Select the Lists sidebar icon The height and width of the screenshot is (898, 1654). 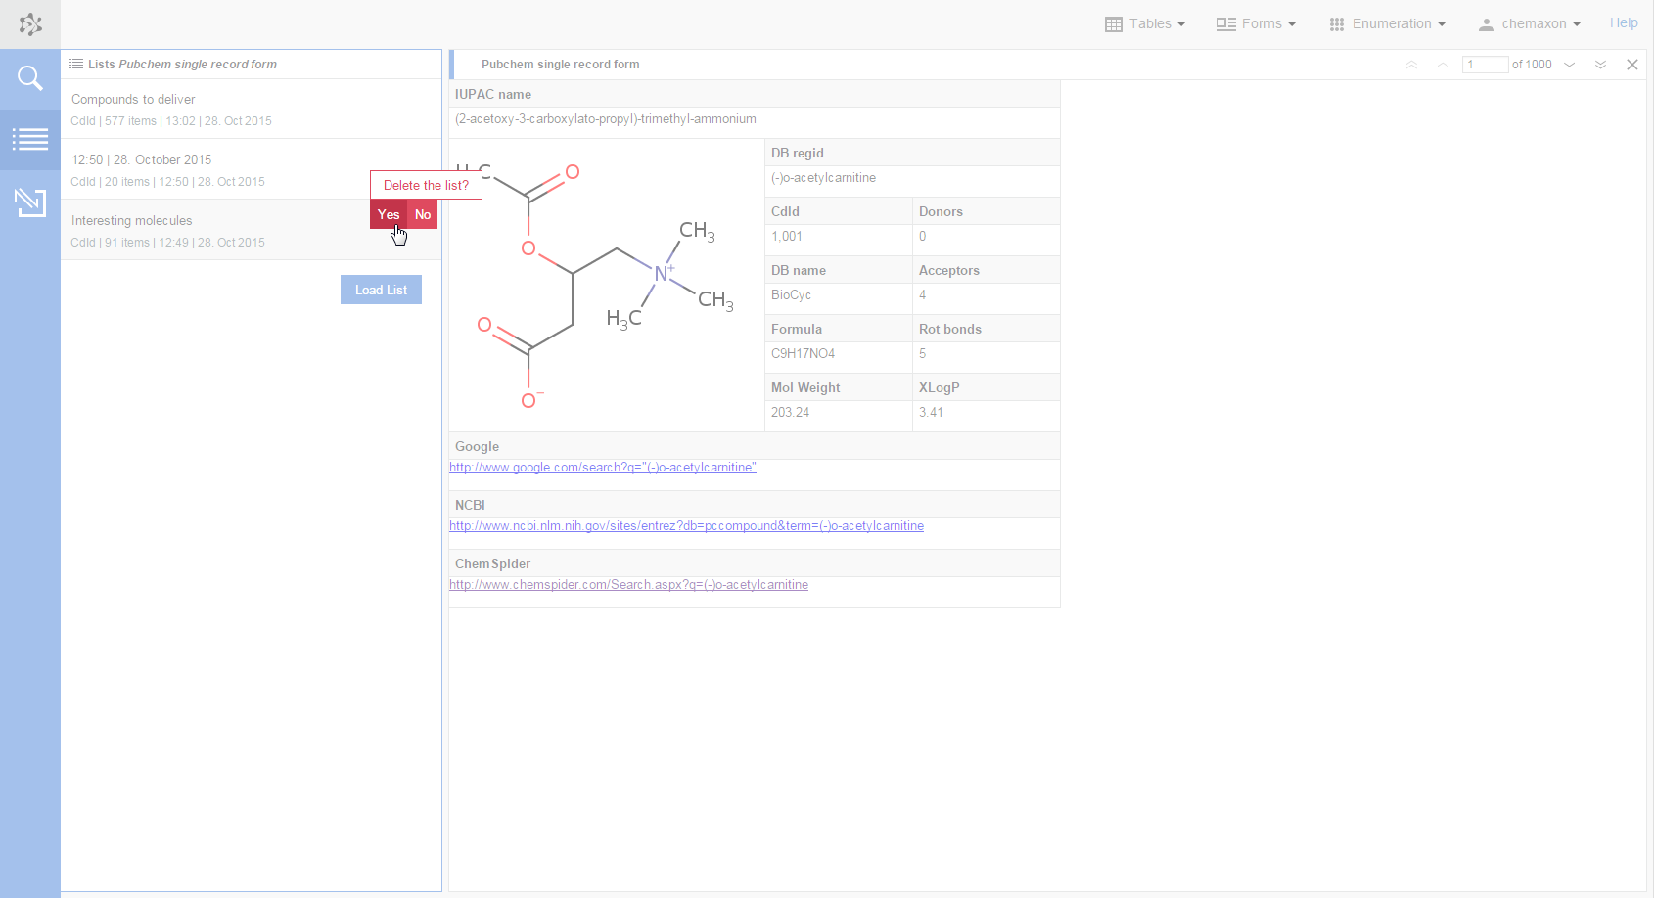click(x=30, y=140)
